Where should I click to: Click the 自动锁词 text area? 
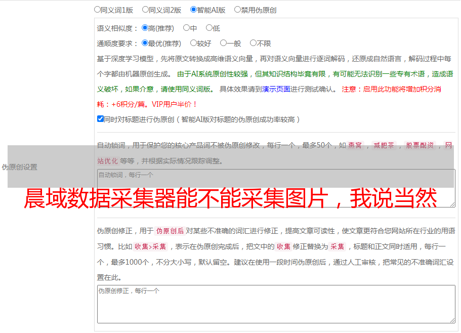(275, 188)
